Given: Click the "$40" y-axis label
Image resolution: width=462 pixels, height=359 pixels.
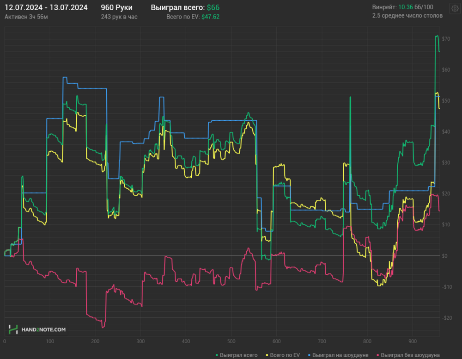Looking at the screenshot, I should click(446, 132).
